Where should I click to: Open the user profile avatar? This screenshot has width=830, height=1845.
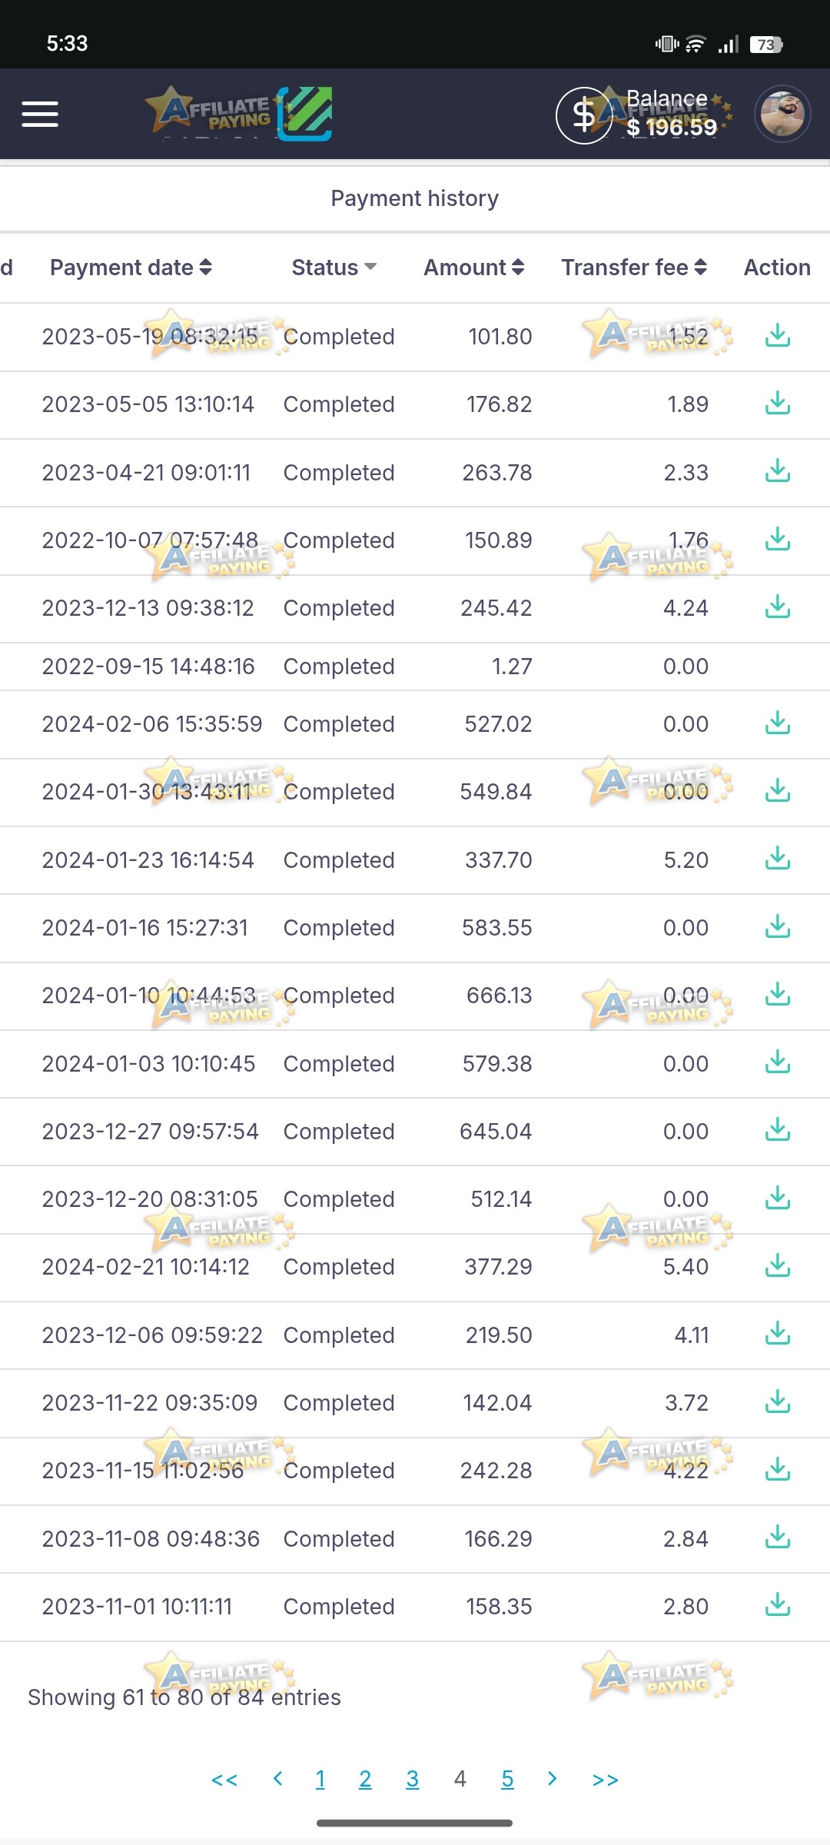[782, 114]
